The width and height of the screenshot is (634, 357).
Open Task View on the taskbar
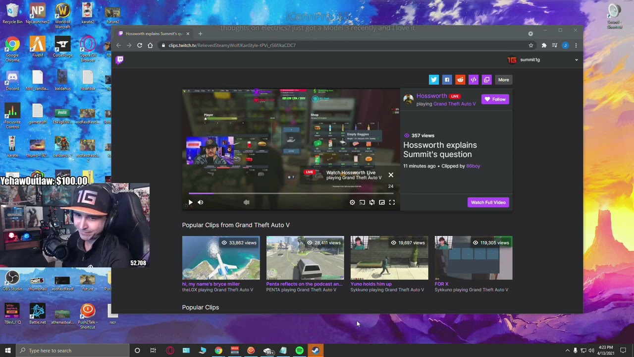[153, 351]
